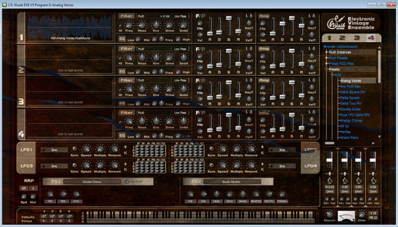The image size is (398, 227).
Task: Toggle the LFO2 Sync button
Action: click(x=211, y=149)
